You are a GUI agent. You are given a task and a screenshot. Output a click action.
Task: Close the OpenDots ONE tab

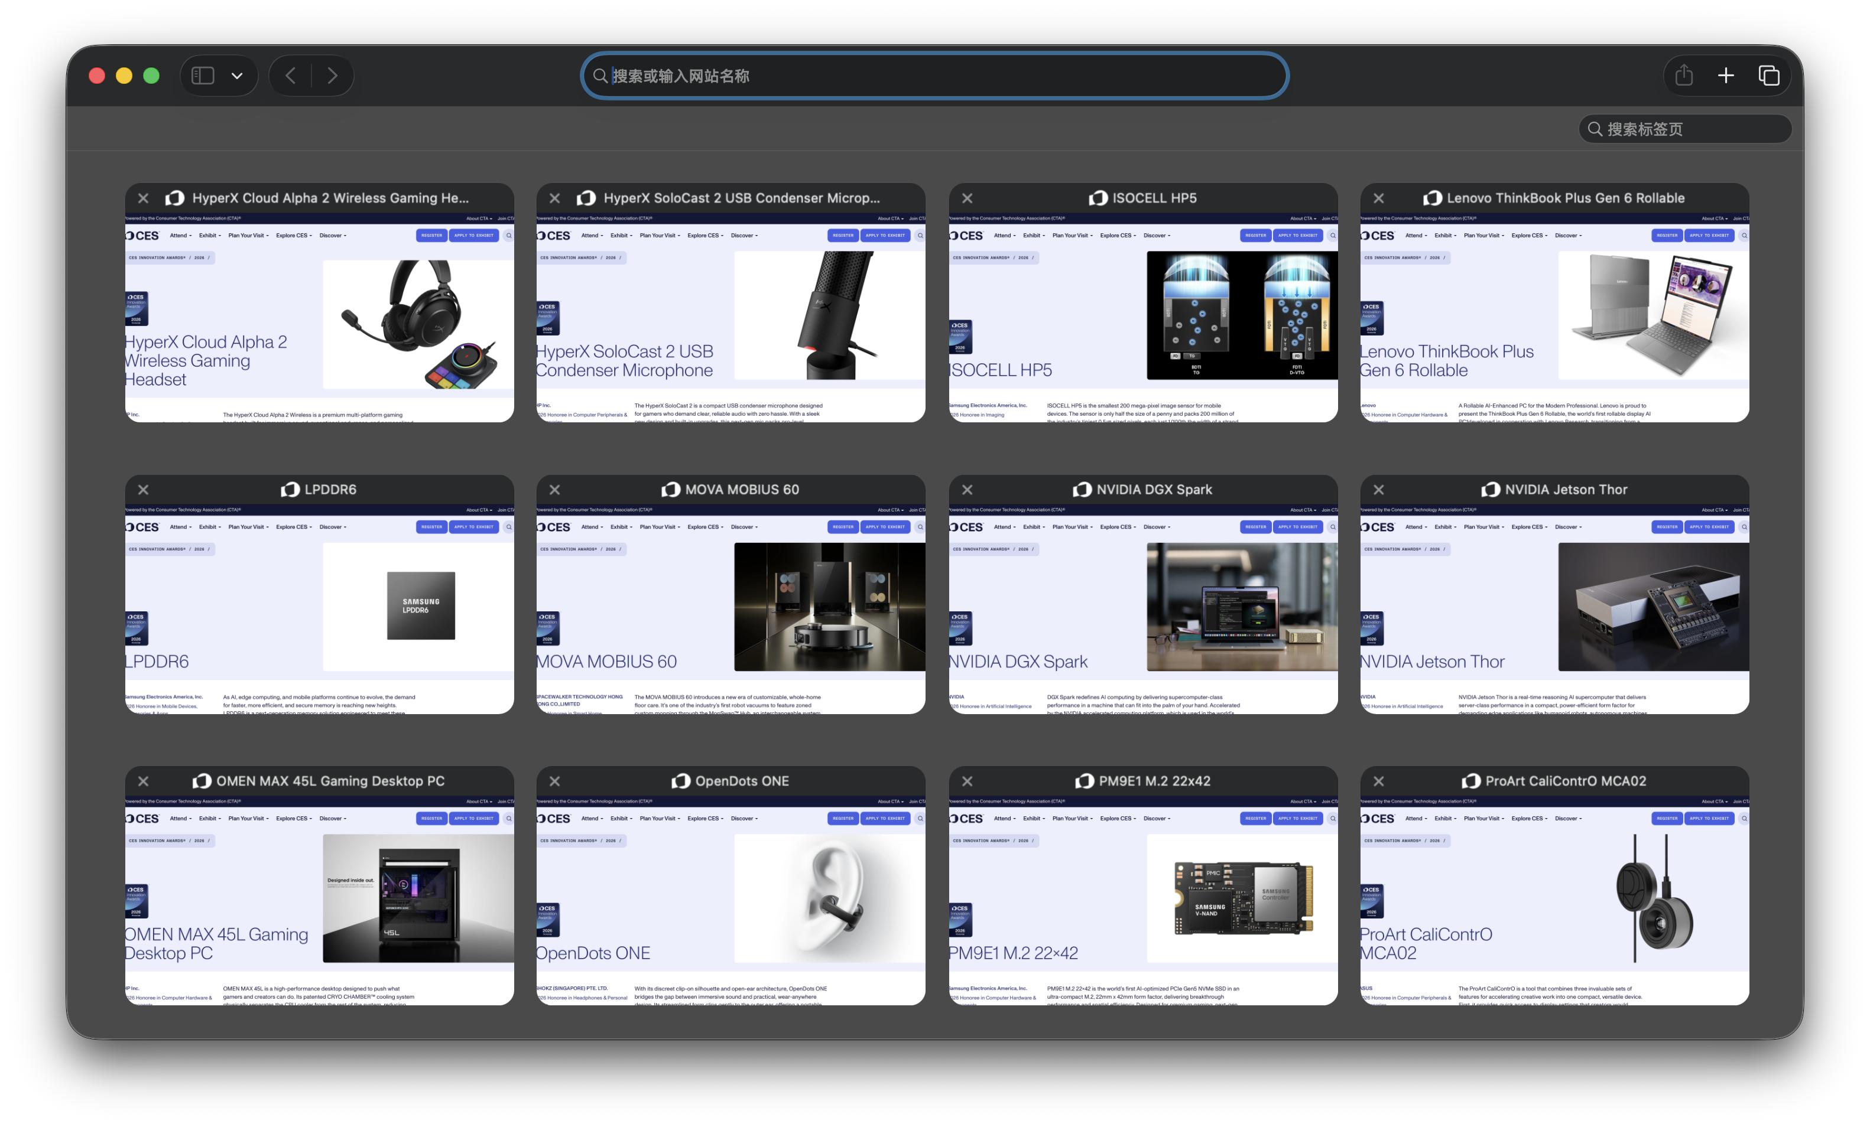click(555, 781)
